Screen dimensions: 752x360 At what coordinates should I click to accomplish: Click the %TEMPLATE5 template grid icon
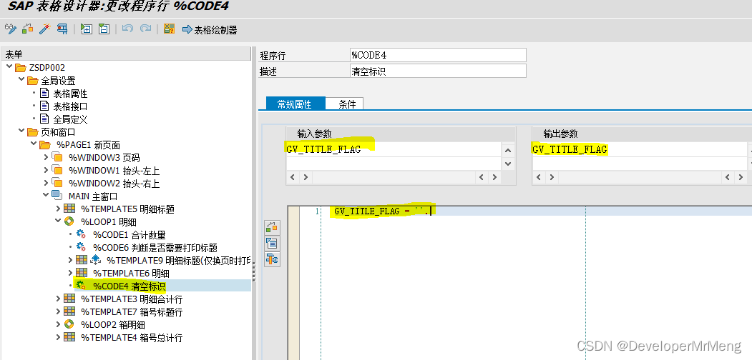(69, 209)
